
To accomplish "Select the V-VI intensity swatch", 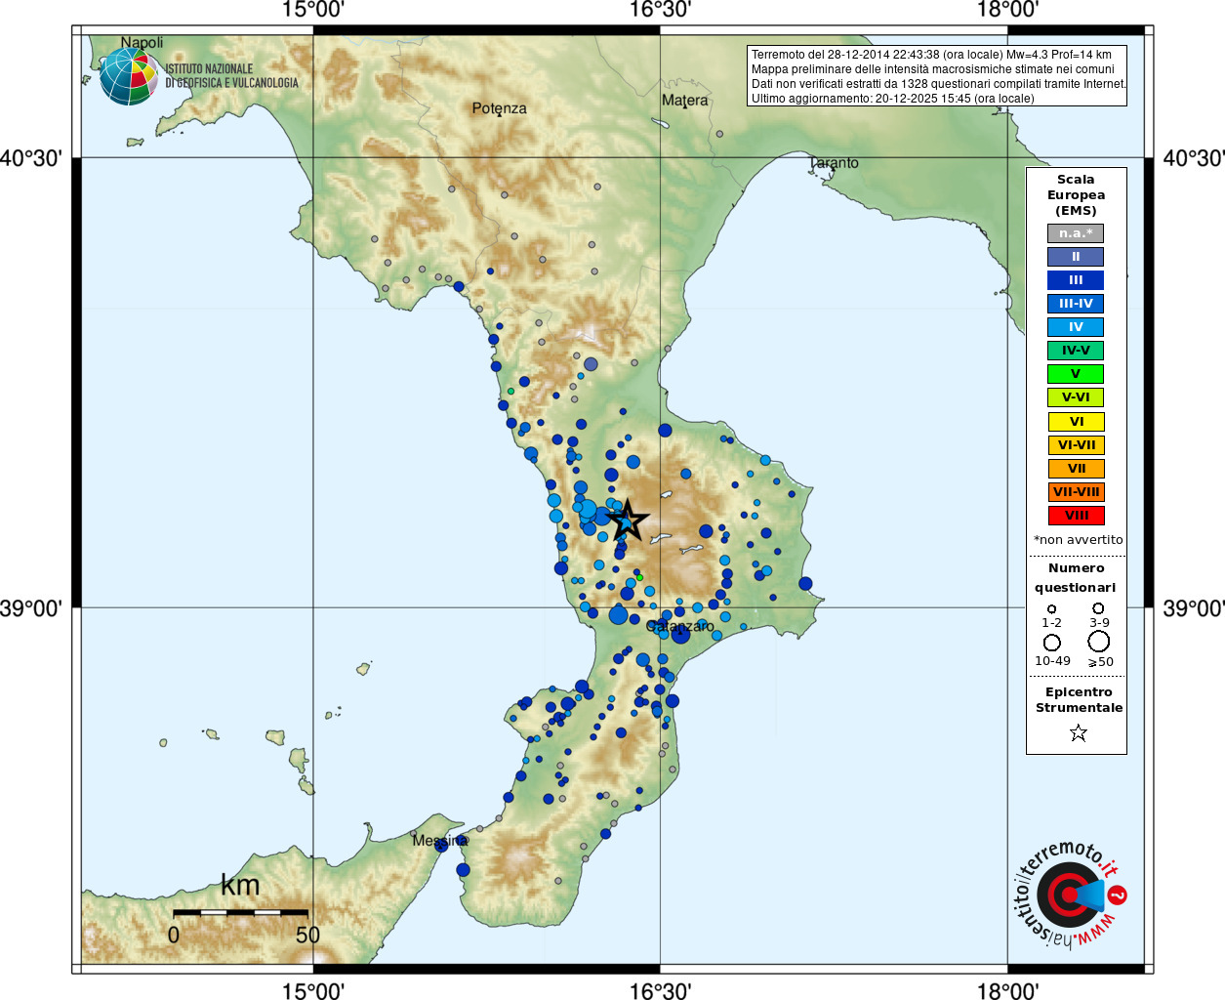I will coord(1076,397).
